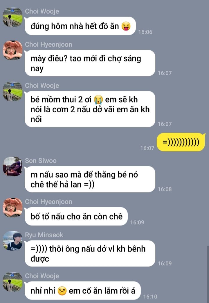Tap Choi Wooje's stadium avatar at 16:07
Viewport: 209px width, 303px height.
coord(12,91)
